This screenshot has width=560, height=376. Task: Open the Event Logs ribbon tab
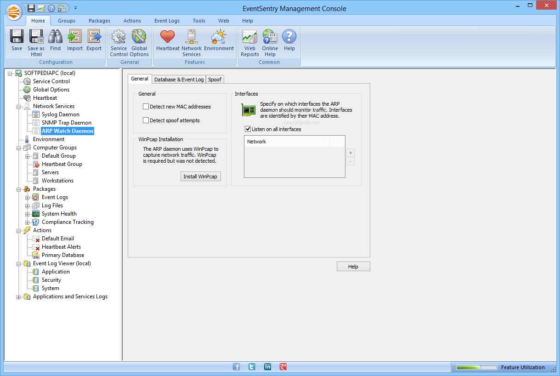click(167, 21)
